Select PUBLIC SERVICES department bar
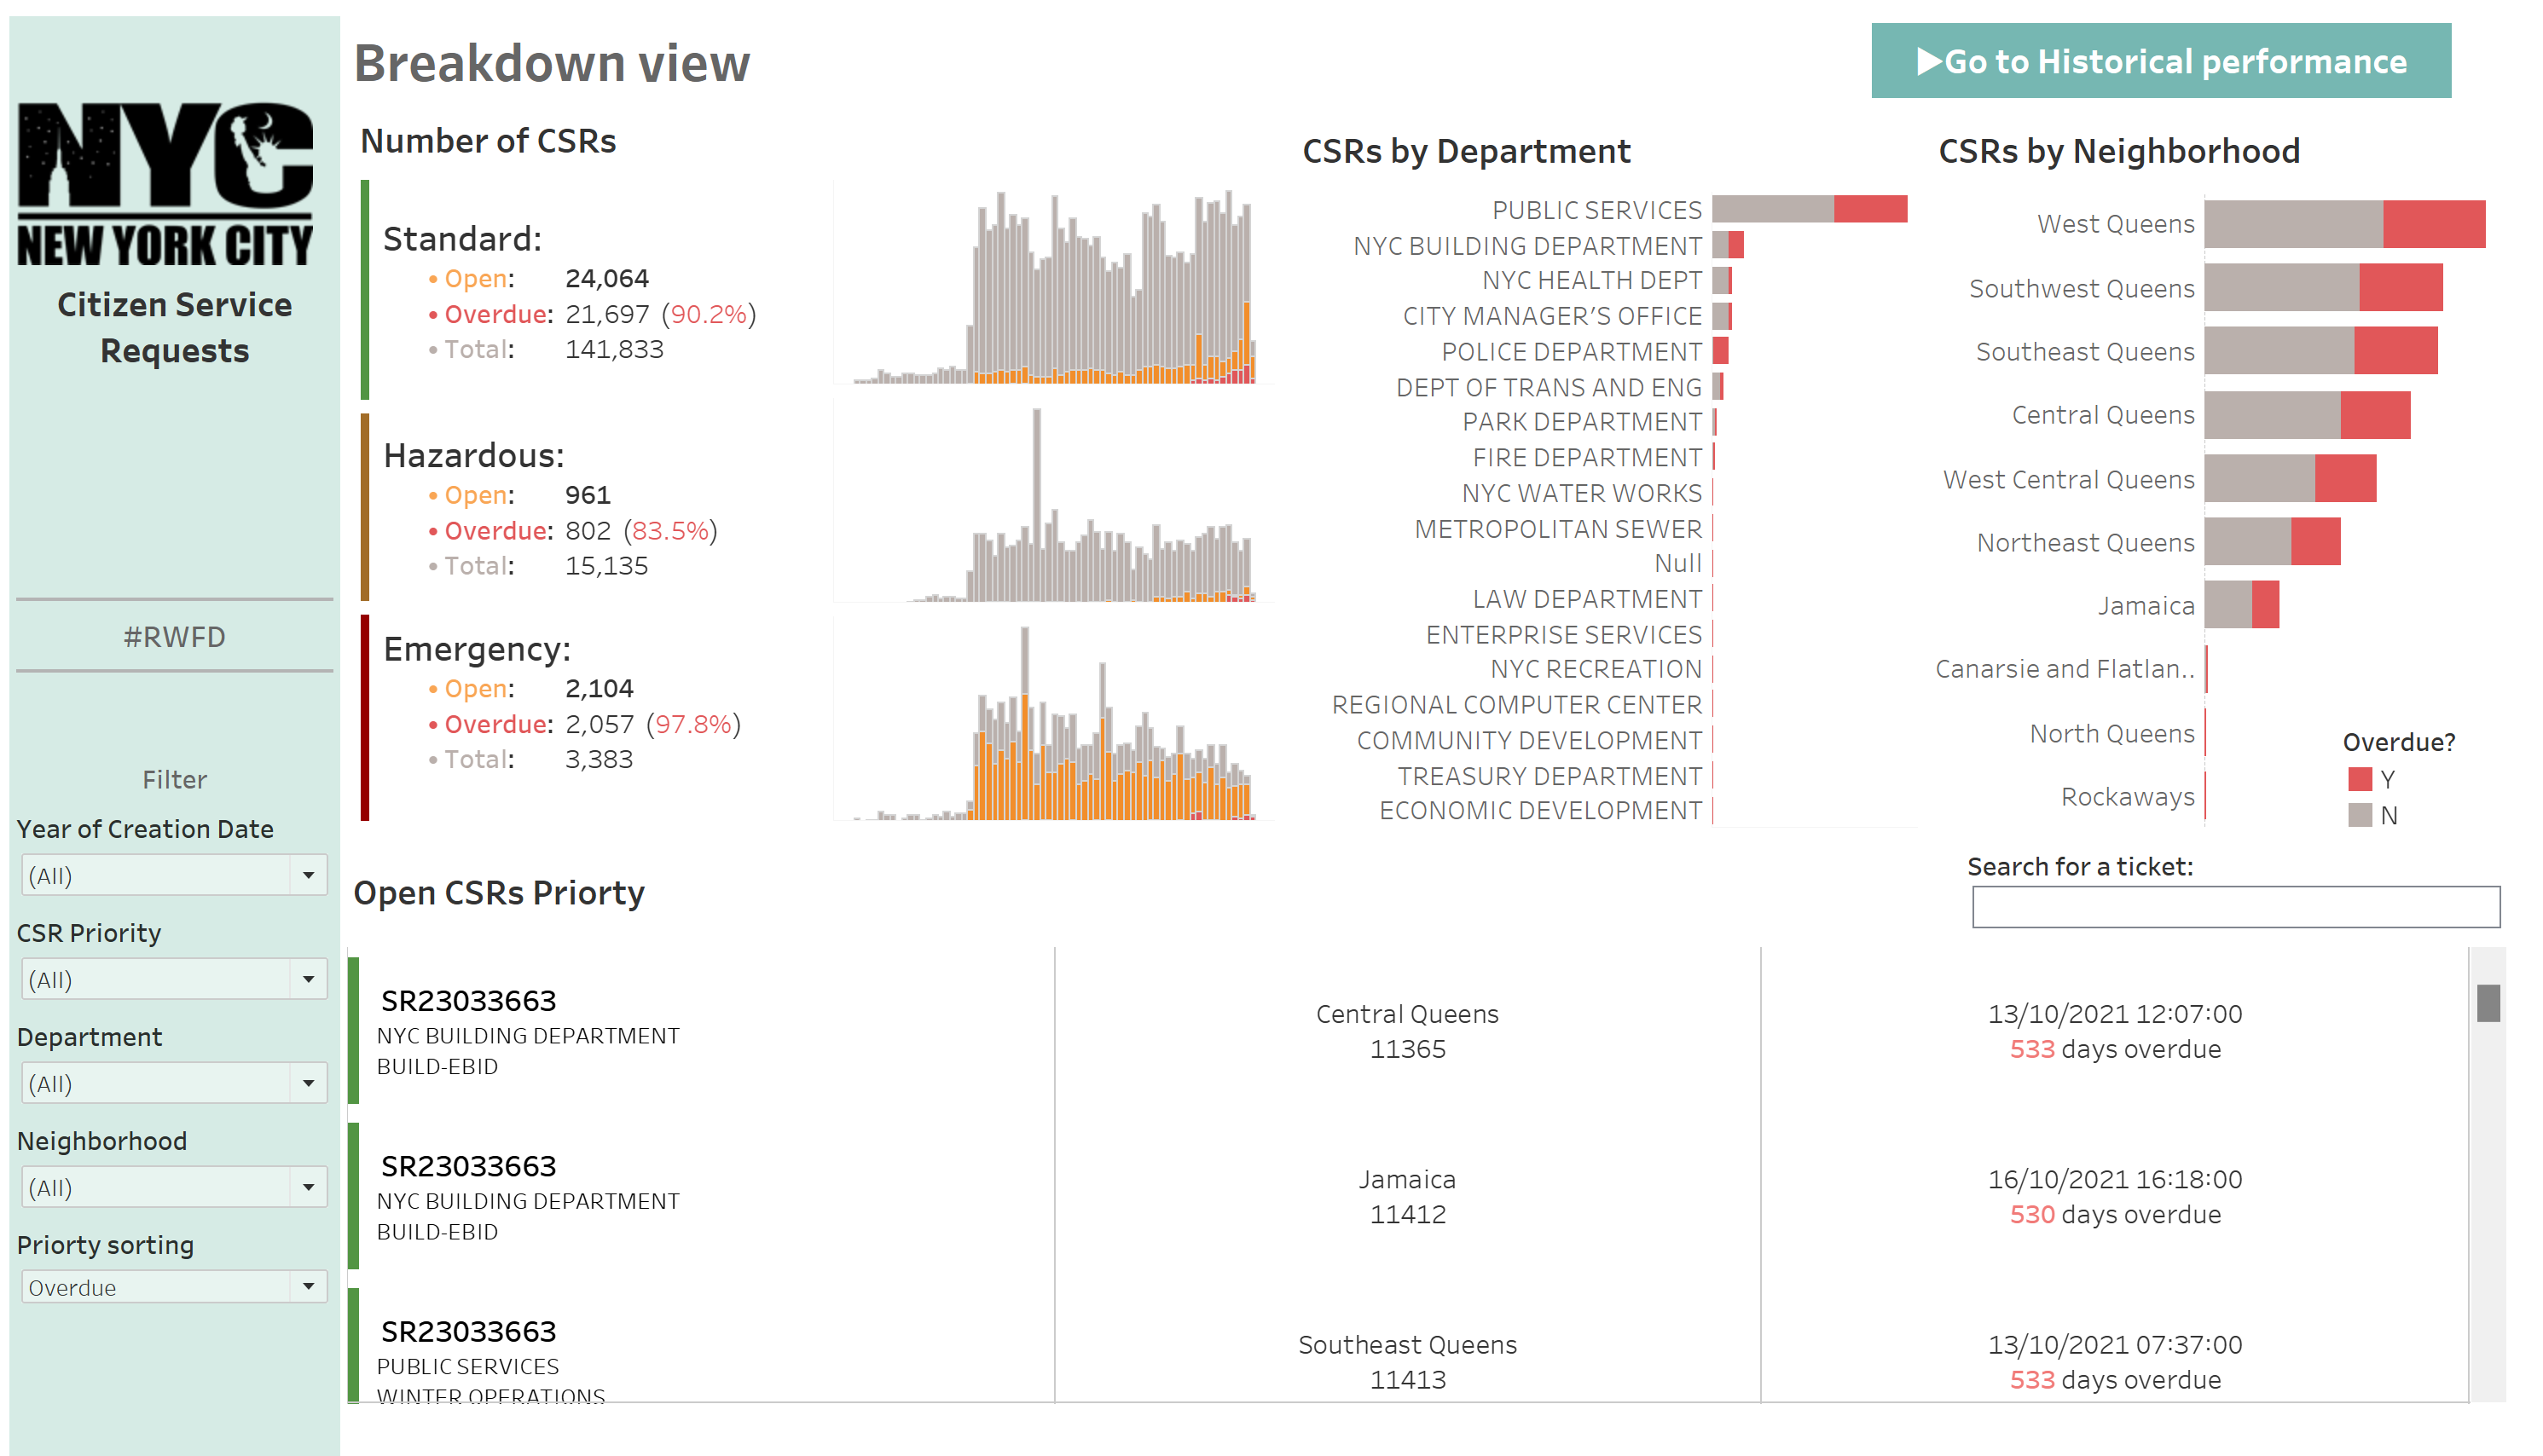The image size is (2543, 1456). tap(1810, 209)
